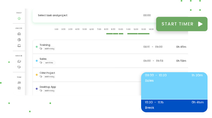Click the START TIMER button
This screenshot has height=118, width=212.
pyautogui.click(x=182, y=24)
